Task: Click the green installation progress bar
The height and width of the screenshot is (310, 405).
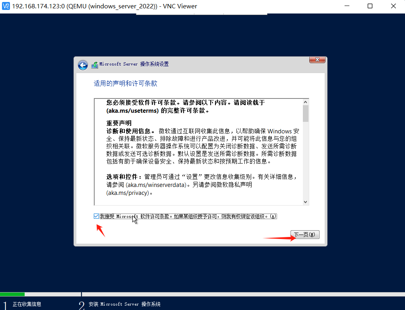Action: pyautogui.click(x=12, y=294)
